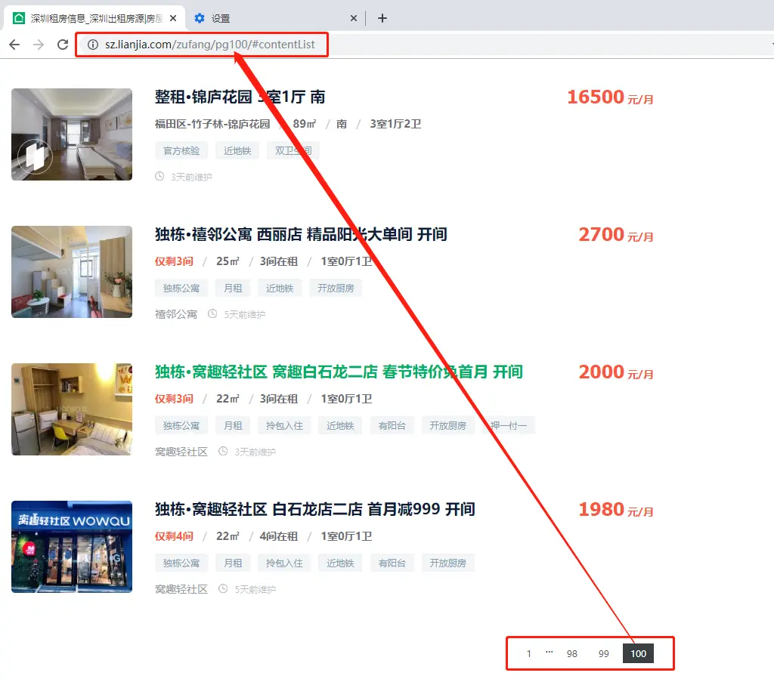Click clock icon on 禧邻公寓 listing
774x682 pixels.
[x=212, y=314]
